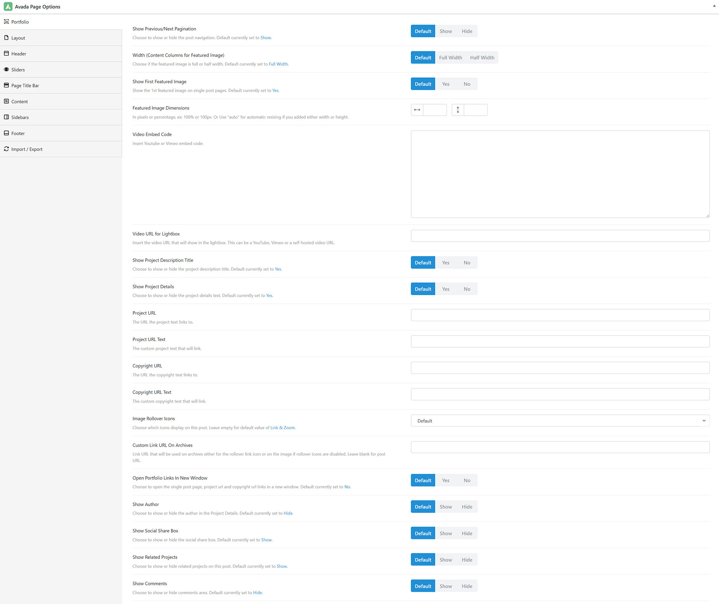Open the Content tab
This screenshot has height=604, width=719.
click(x=61, y=101)
